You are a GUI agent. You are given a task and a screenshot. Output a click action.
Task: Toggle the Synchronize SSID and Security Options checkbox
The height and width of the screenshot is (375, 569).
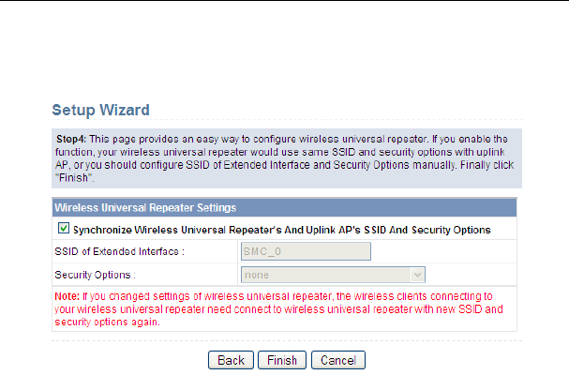[63, 229]
